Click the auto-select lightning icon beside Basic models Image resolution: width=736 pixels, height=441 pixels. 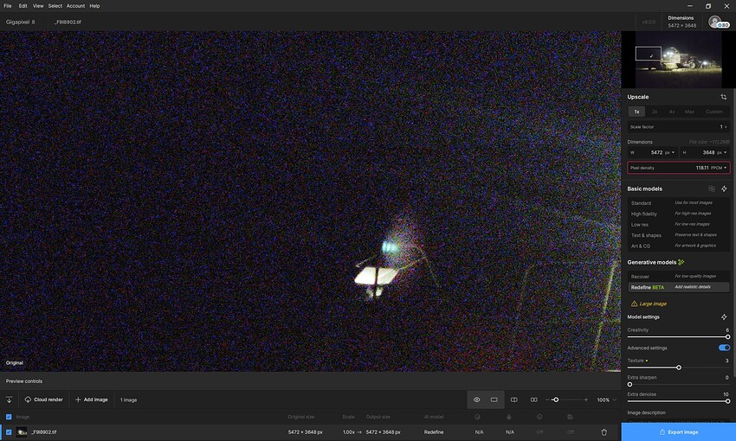pyautogui.click(x=724, y=189)
